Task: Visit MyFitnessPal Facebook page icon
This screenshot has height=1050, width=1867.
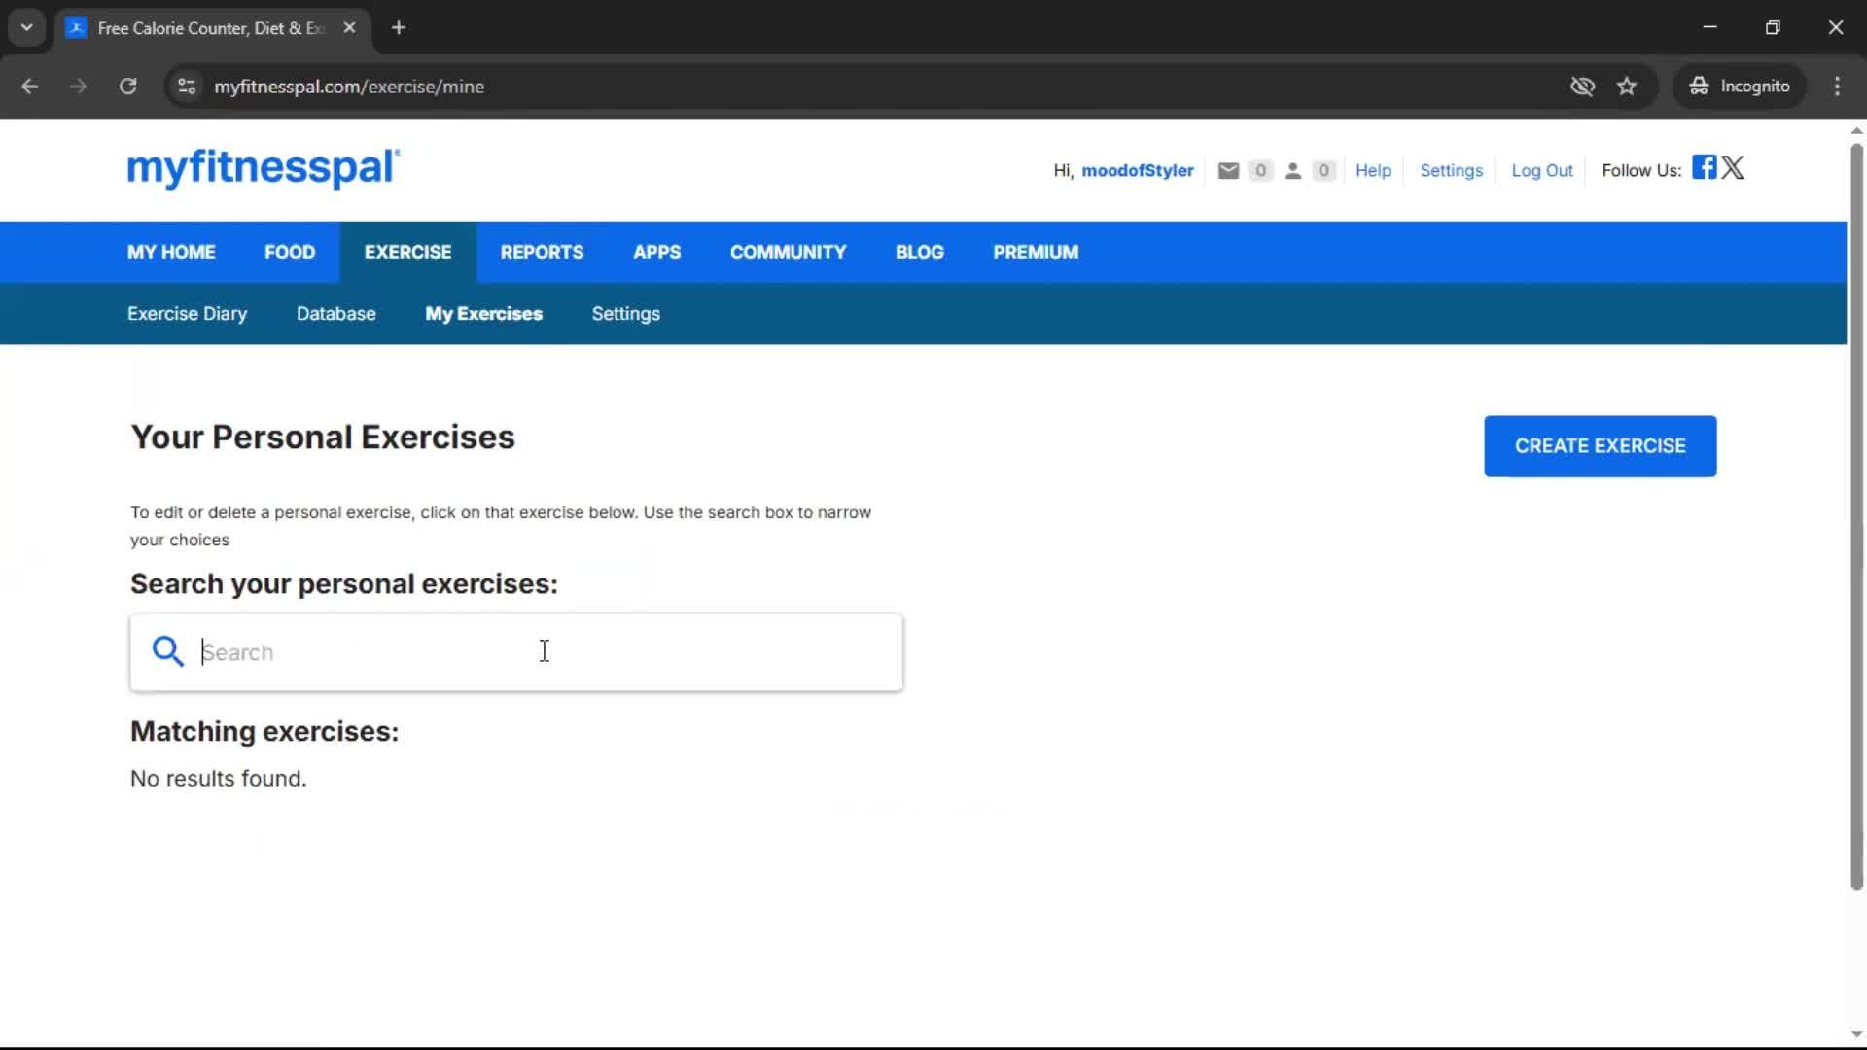Action: coord(1704,167)
